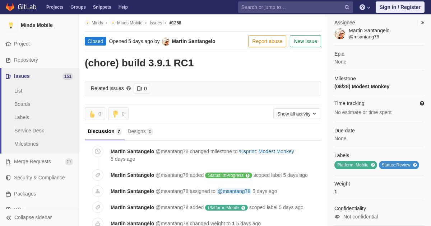Viewport: 431px width, 226px height.
Task: Click the New issue button
Action: pyautogui.click(x=305, y=41)
